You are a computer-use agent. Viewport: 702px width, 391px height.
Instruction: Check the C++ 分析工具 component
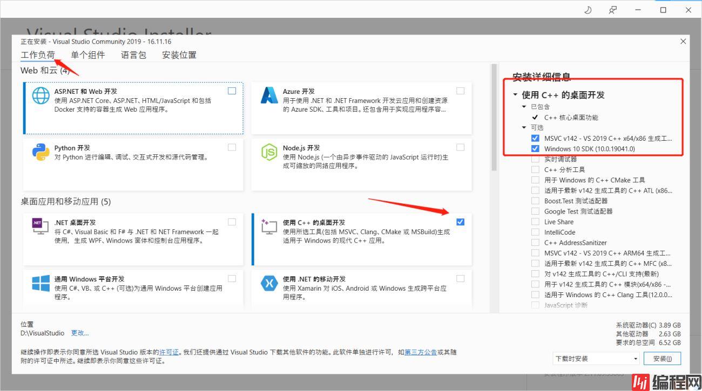click(535, 169)
